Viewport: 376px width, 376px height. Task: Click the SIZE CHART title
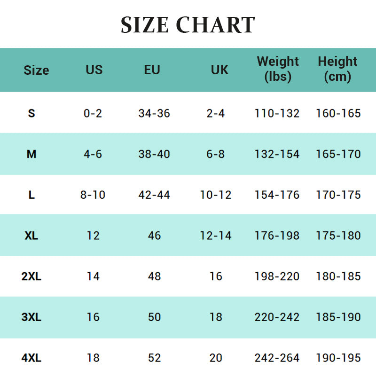pyautogui.click(x=188, y=25)
